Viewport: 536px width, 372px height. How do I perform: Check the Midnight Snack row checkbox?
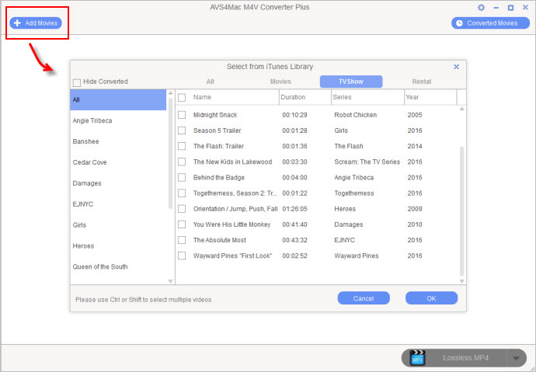tap(182, 115)
